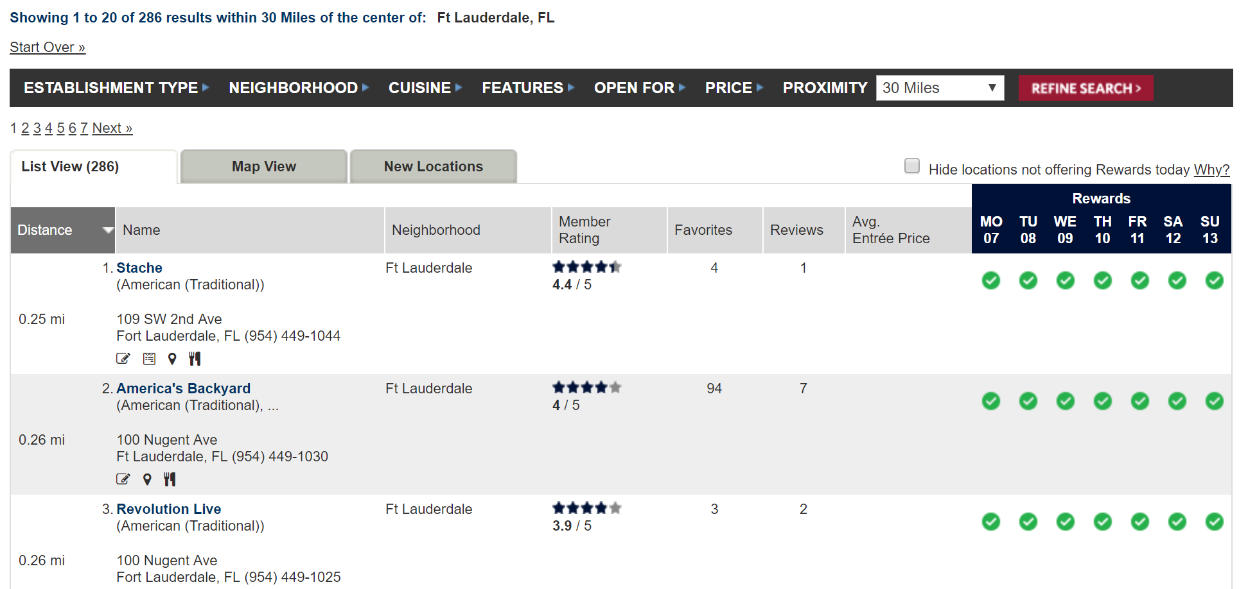The image size is (1248, 589).
Task: Click America's Backyard Friday rewards checkmark
Action: pos(1140,401)
